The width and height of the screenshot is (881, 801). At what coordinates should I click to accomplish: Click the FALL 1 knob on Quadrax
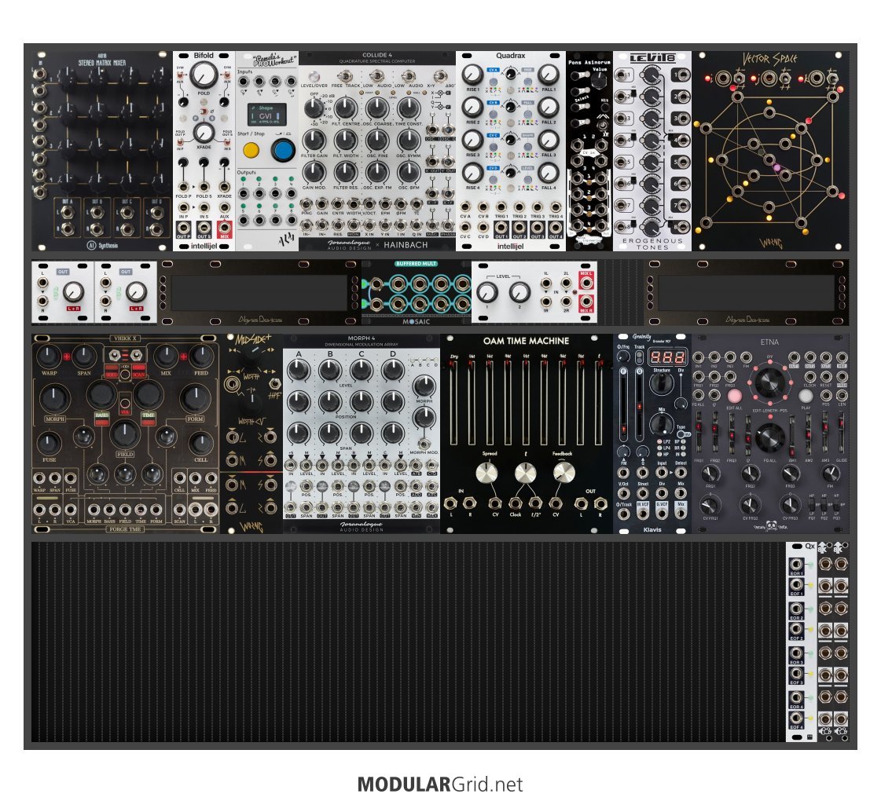click(549, 75)
